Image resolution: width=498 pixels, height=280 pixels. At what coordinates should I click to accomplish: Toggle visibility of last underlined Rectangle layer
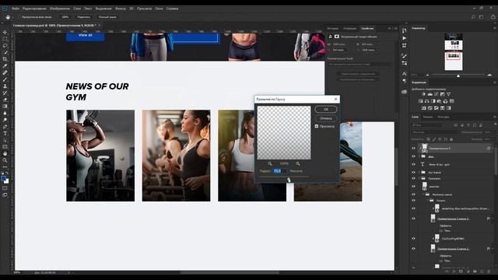pos(413,249)
